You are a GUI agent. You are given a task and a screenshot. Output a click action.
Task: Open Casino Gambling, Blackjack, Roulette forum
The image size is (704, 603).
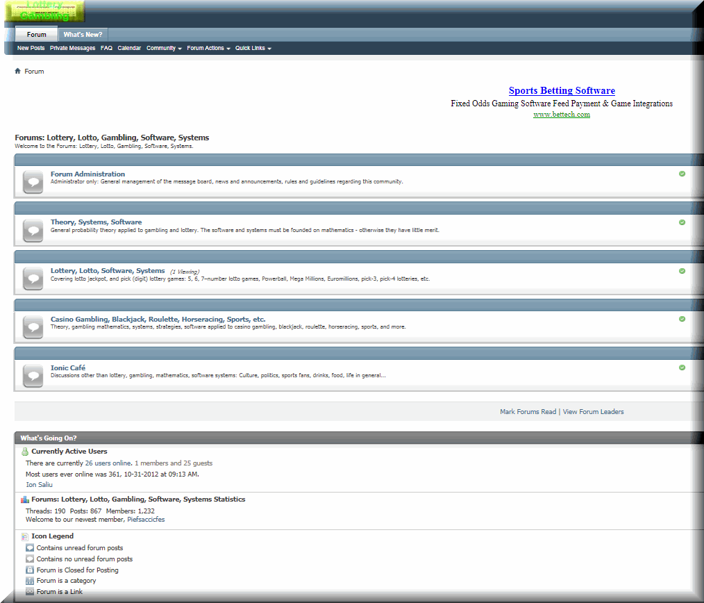coord(158,319)
